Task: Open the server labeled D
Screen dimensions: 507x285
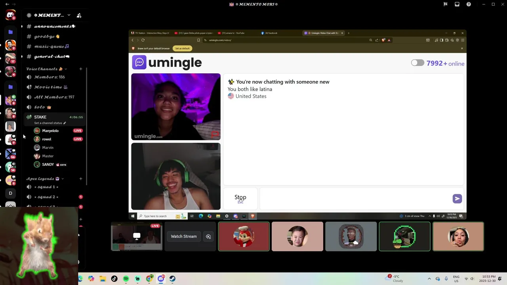Action: pyautogui.click(x=10, y=193)
